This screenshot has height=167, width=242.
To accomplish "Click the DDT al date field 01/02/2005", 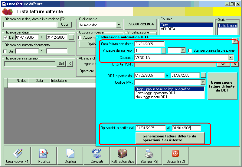I will click(185, 75).
